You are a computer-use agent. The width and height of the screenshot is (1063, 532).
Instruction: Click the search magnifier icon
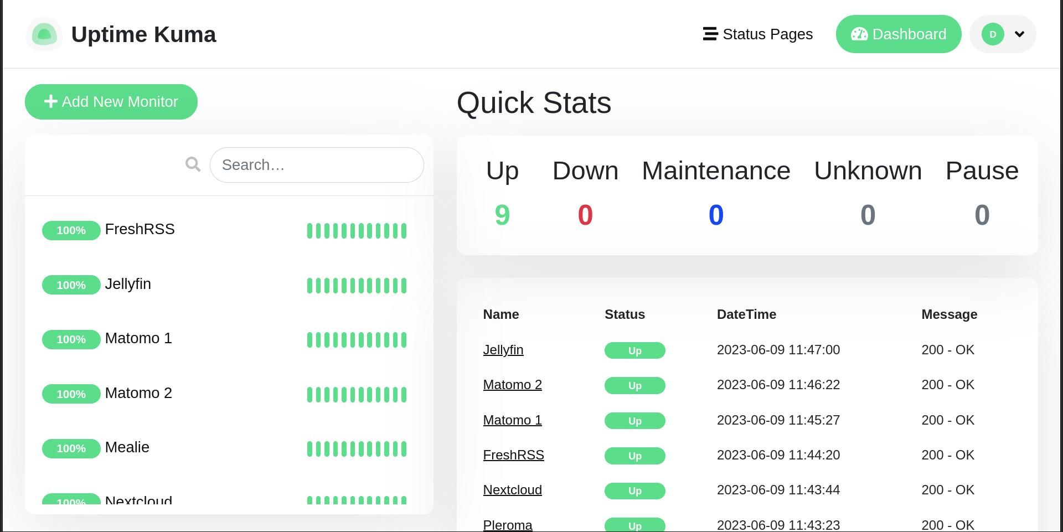pyautogui.click(x=193, y=164)
